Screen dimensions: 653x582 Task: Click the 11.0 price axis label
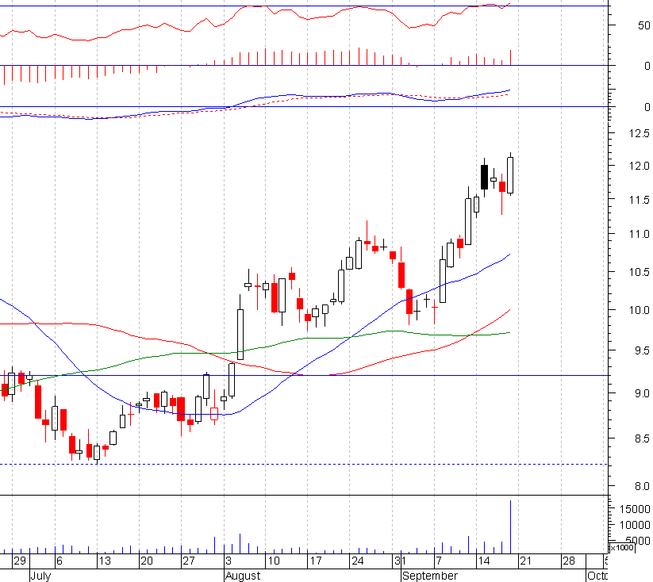(640, 235)
